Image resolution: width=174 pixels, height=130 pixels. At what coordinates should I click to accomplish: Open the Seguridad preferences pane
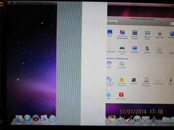click(x=160, y=34)
